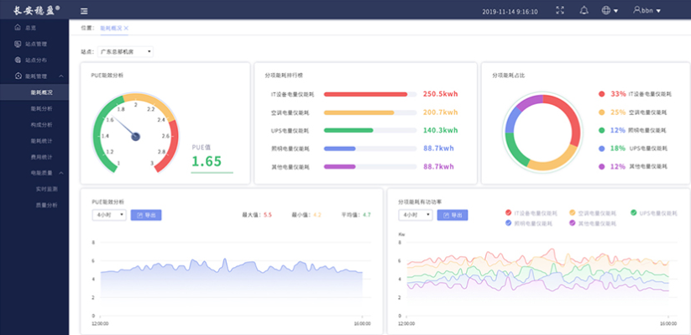Open the bbn user account menu

[x=647, y=10]
